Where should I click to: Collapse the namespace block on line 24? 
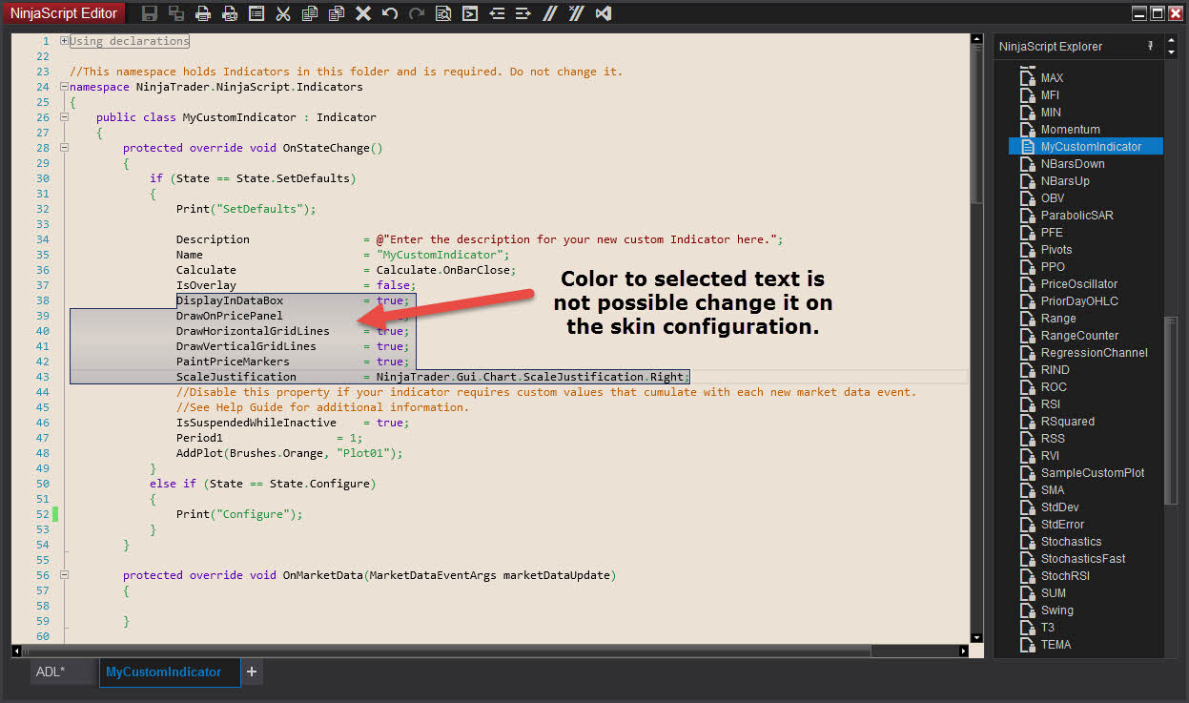pos(64,87)
